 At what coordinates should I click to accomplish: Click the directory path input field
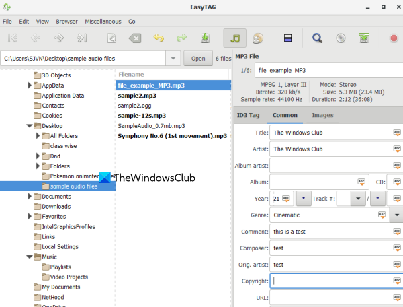pyautogui.click(x=83, y=59)
